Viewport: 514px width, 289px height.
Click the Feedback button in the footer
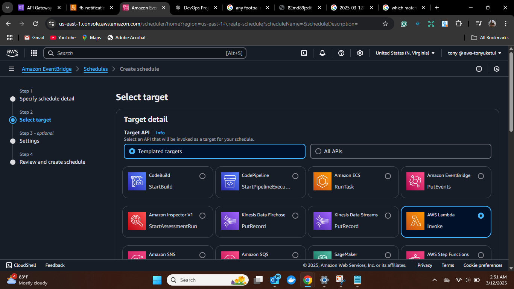click(55, 265)
